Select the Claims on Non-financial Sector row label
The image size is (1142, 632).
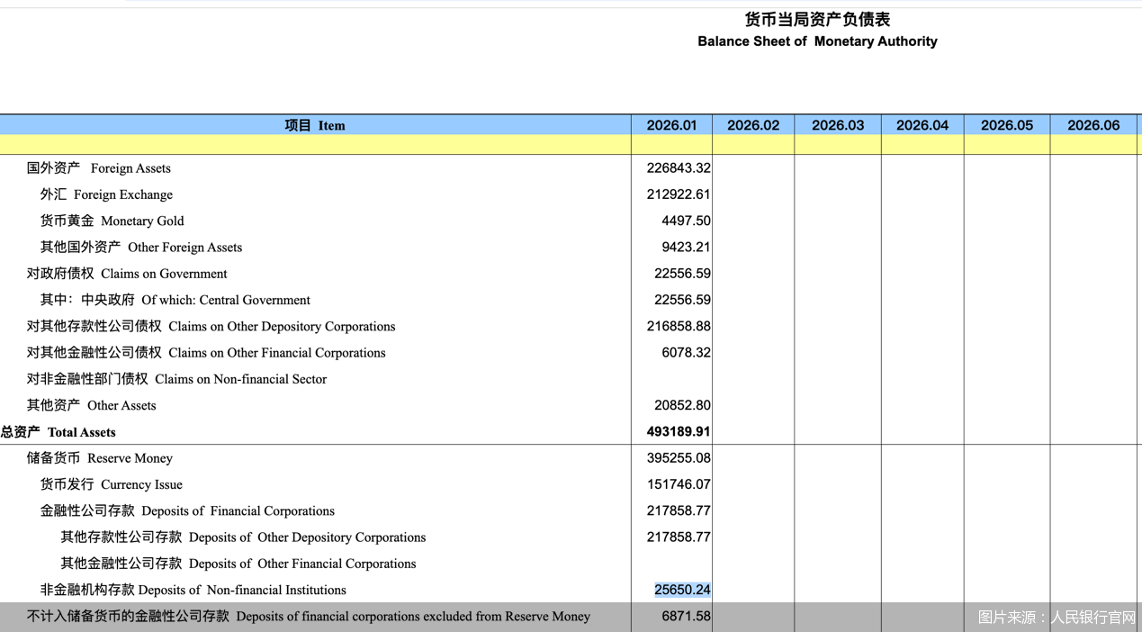(x=176, y=379)
